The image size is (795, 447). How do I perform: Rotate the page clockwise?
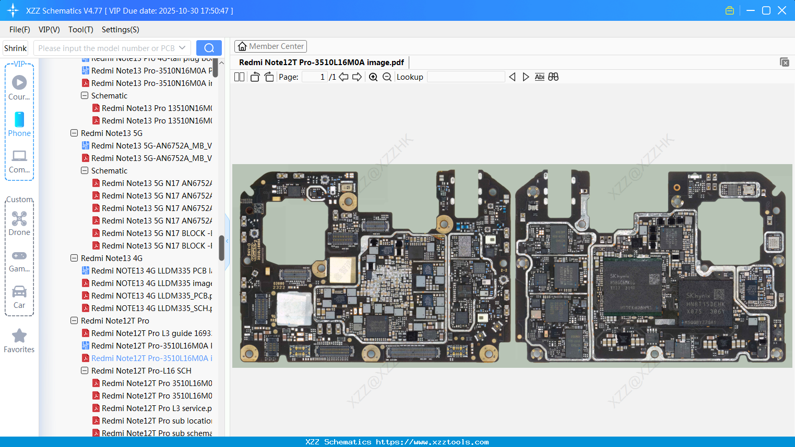[x=268, y=77]
